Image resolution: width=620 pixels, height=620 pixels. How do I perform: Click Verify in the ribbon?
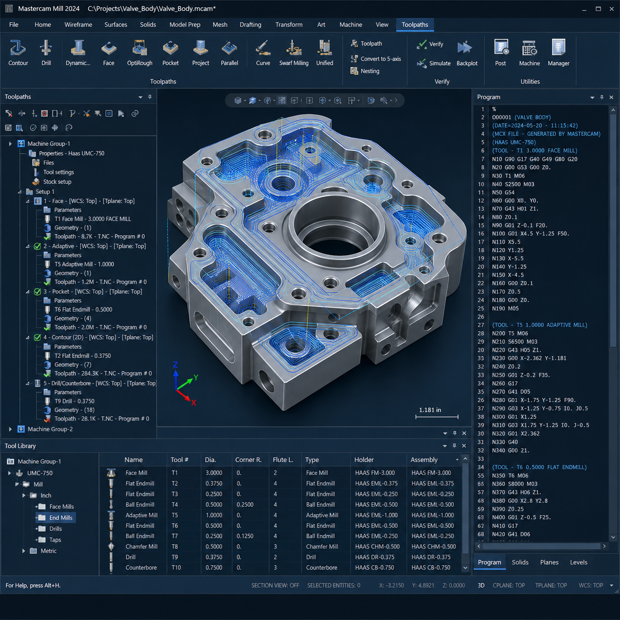[x=430, y=44]
